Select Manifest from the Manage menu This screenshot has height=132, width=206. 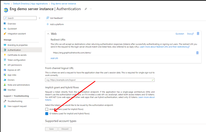click(x=12, y=90)
